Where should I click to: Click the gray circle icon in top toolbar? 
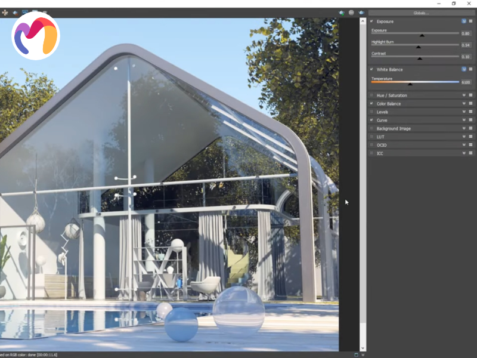coord(352,13)
